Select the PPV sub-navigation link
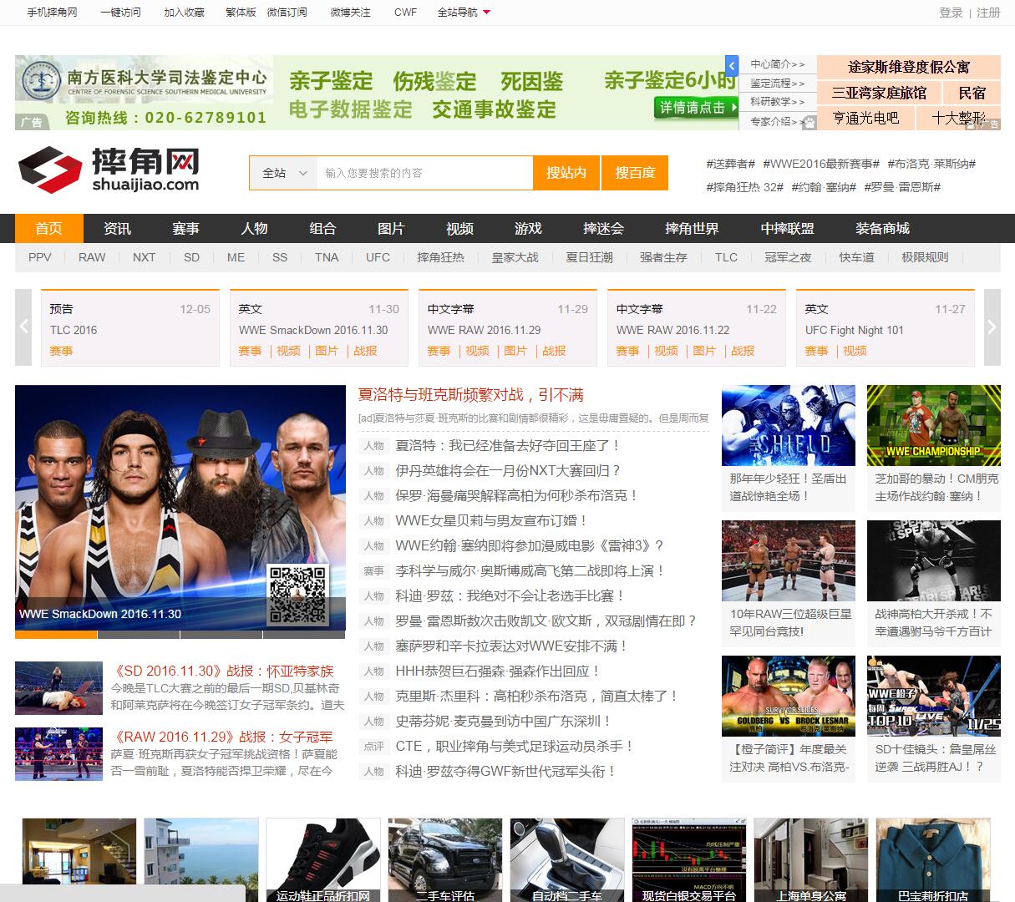Viewport: 1015px width, 902px height. click(x=40, y=257)
